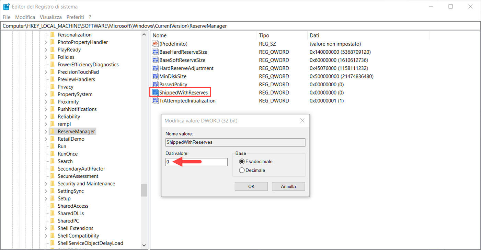Select the Decimale radio button

click(242, 170)
